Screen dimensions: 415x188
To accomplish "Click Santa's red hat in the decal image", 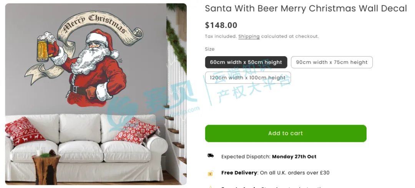I will [x=102, y=40].
